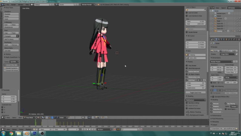Open the Blender Render engine dropdown
This screenshot has height=136, width=241.
[88, 5]
